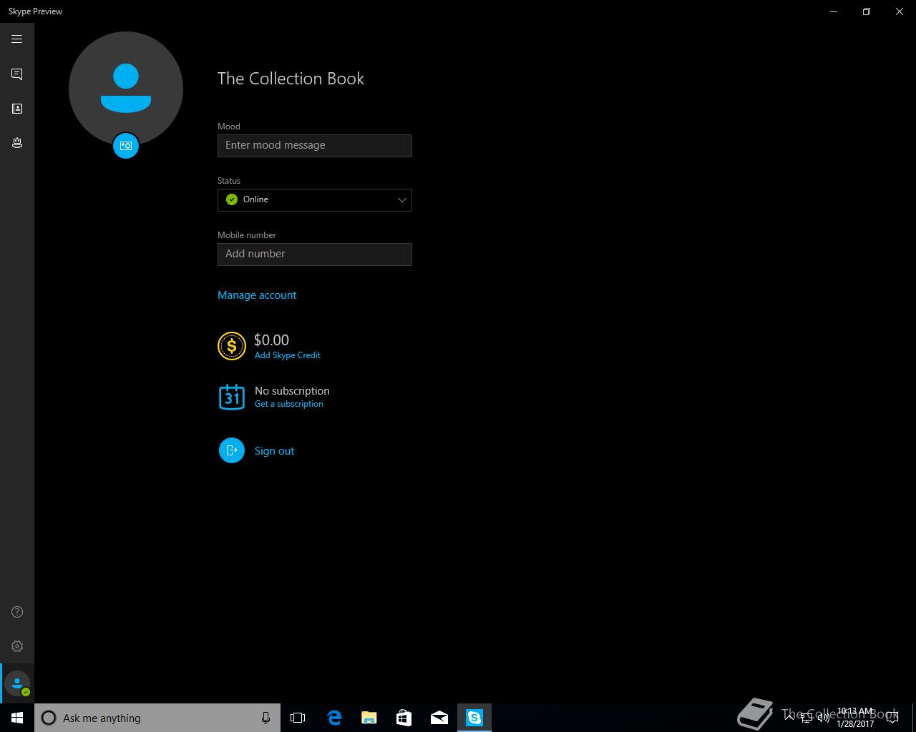Open help question mark icon

[17, 612]
